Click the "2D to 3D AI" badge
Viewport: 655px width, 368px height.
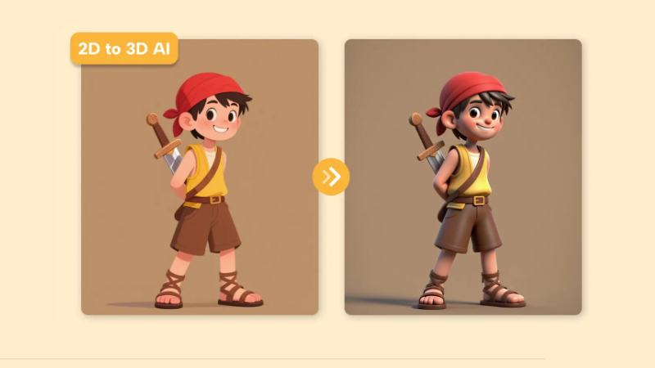(x=124, y=48)
